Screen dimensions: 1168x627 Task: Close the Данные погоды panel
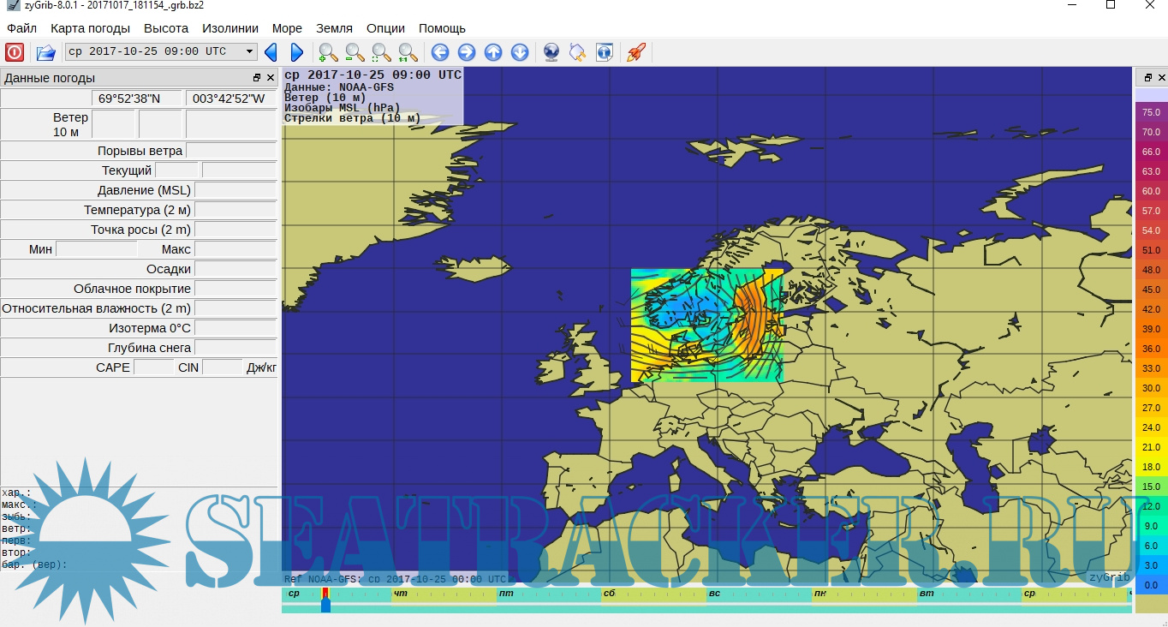point(271,78)
